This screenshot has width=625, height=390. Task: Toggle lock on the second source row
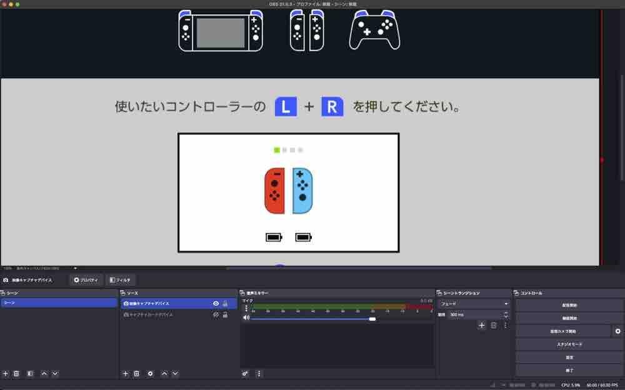pyautogui.click(x=225, y=314)
